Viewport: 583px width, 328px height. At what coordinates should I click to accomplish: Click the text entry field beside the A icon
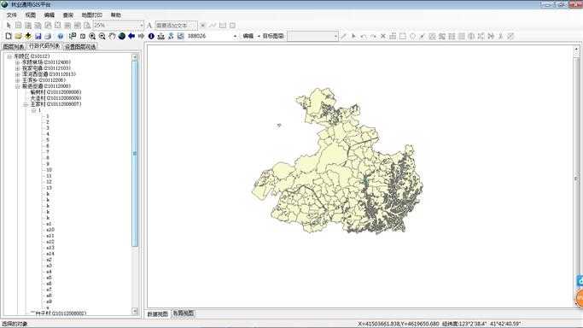(x=176, y=26)
